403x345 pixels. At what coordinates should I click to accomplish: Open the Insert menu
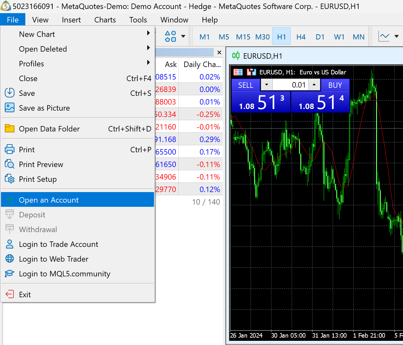point(71,20)
